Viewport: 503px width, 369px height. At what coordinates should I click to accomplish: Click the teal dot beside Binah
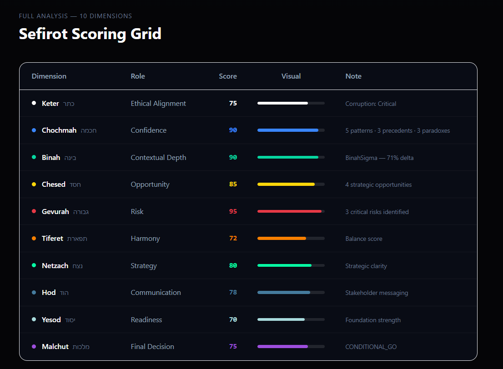tap(34, 157)
